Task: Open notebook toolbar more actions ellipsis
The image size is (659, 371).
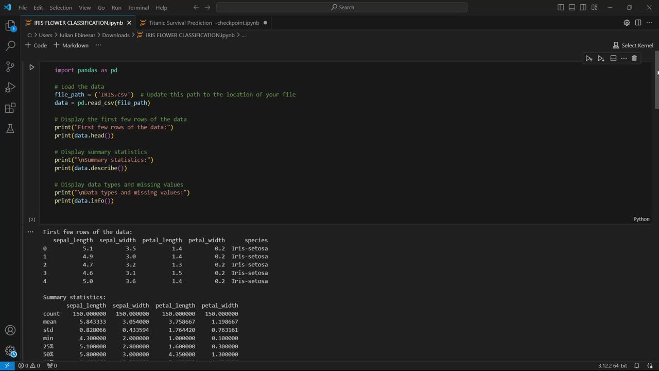Action: pos(98,45)
